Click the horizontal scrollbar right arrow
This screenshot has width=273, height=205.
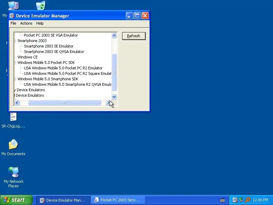pos(108,103)
